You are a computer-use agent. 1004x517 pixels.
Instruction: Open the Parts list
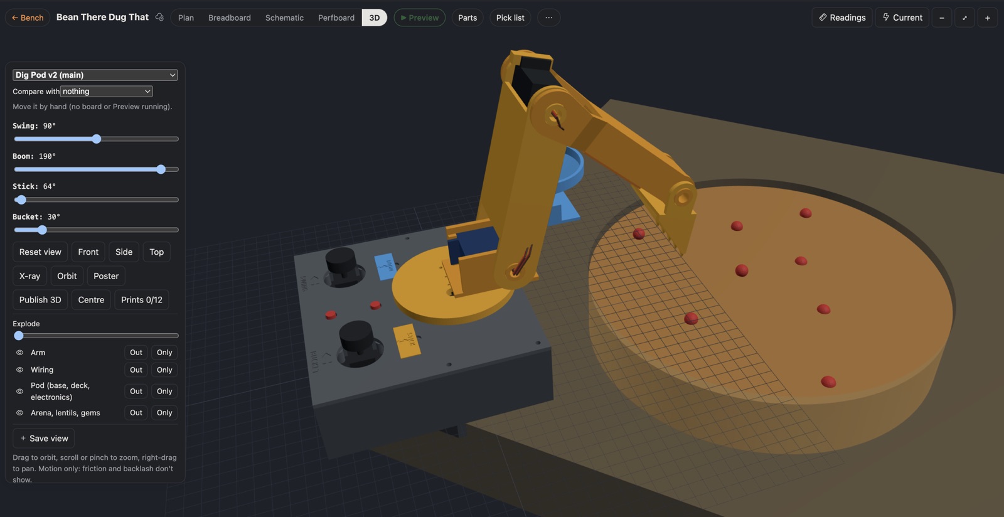tap(467, 18)
